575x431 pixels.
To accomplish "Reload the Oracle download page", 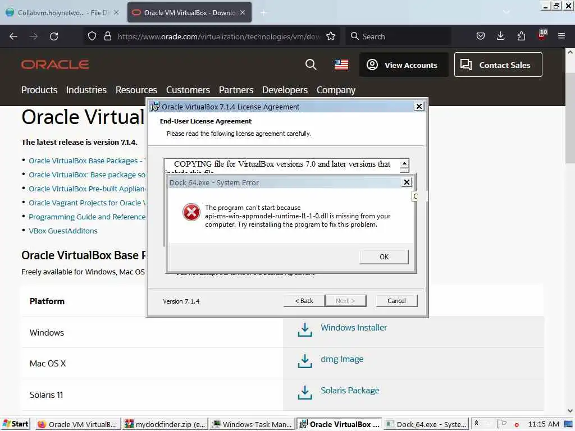I will pos(54,36).
